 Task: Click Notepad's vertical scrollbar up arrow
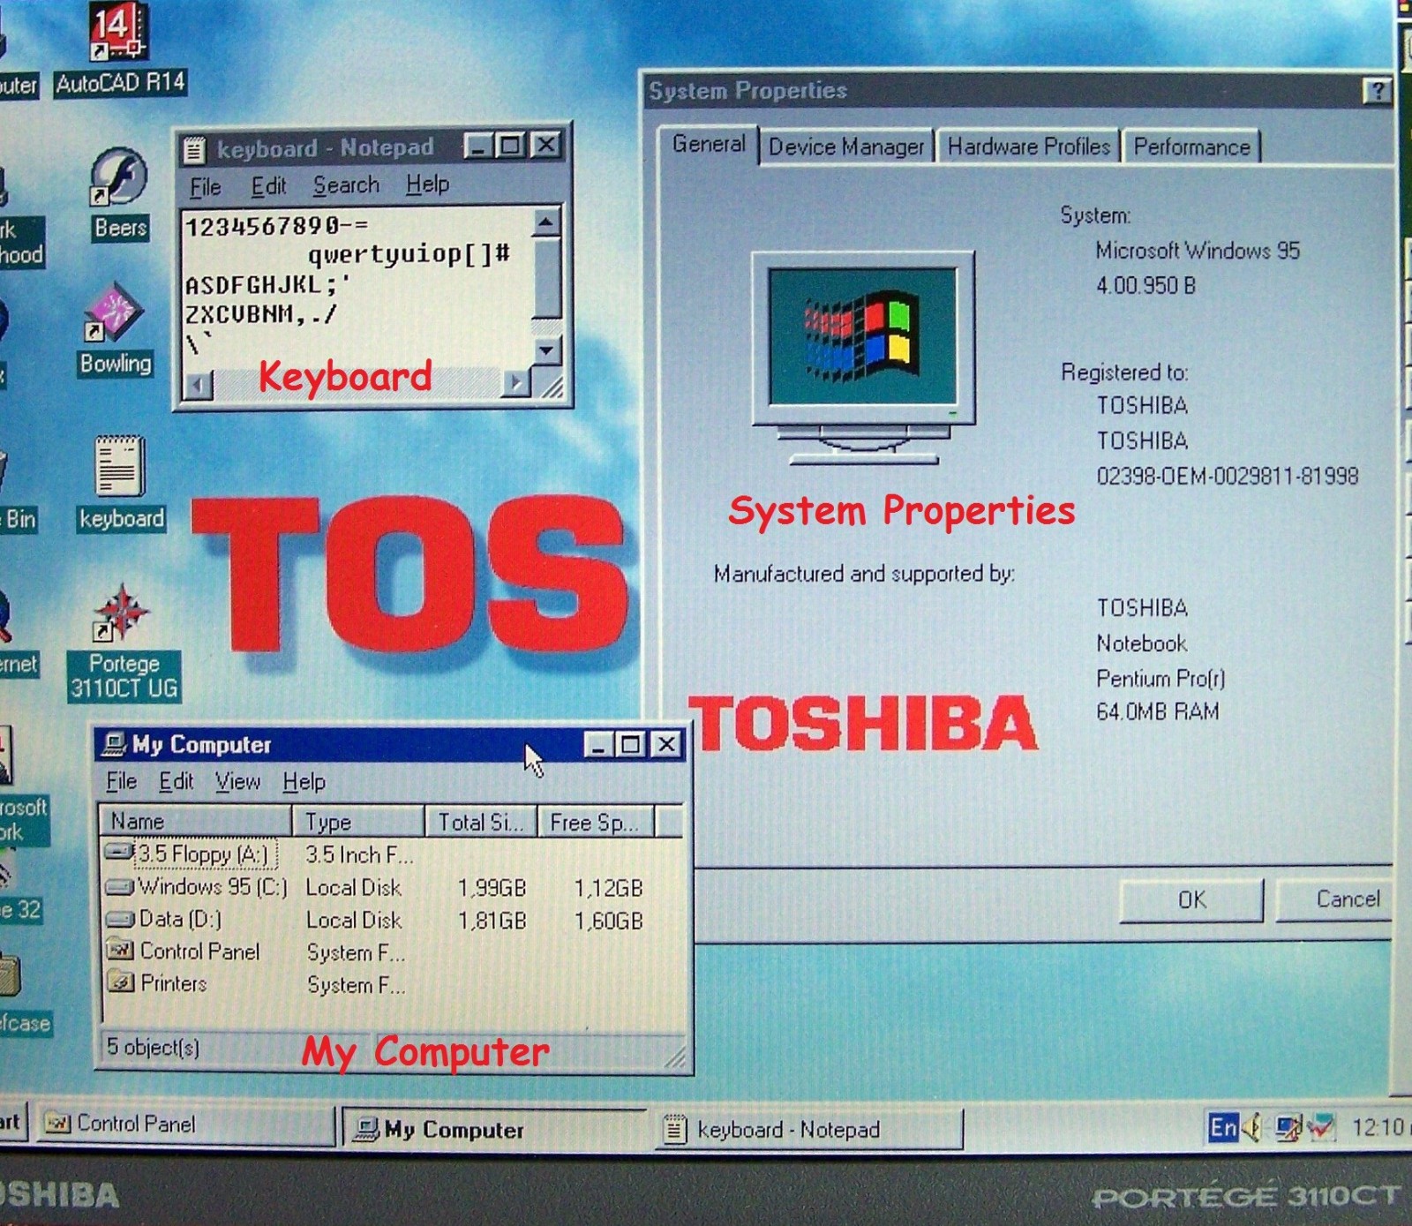pyautogui.click(x=547, y=222)
